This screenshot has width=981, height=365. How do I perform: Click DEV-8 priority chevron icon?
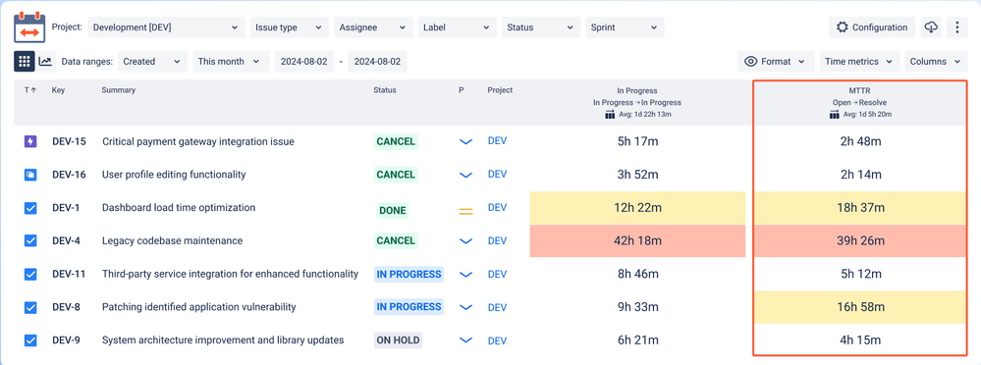point(465,307)
